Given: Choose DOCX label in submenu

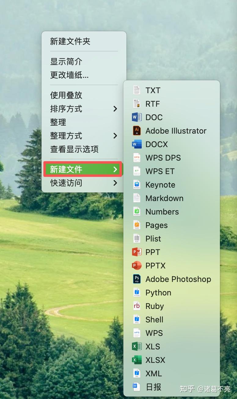Looking at the screenshot, I should click(157, 144).
